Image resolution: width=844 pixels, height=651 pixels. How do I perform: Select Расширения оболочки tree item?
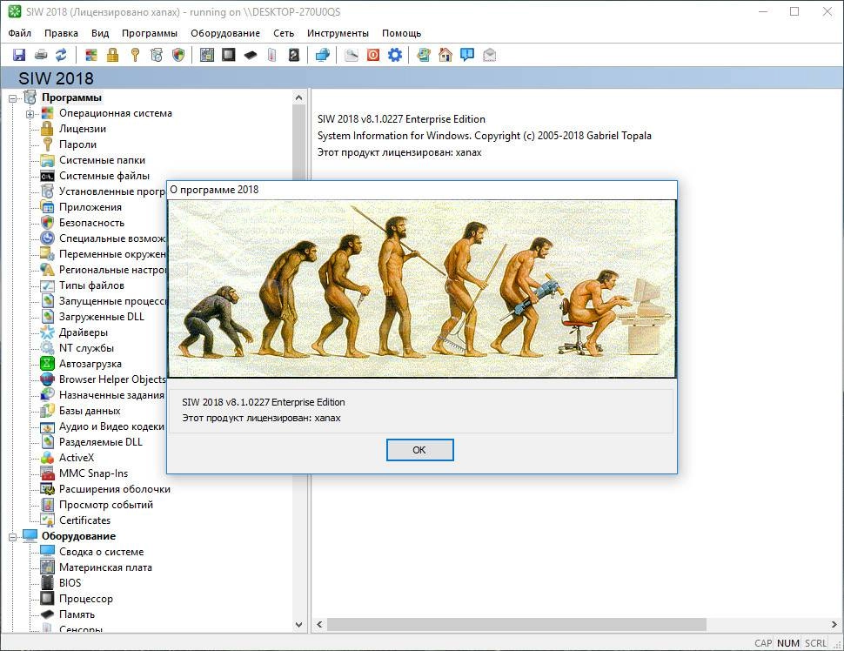(x=115, y=489)
